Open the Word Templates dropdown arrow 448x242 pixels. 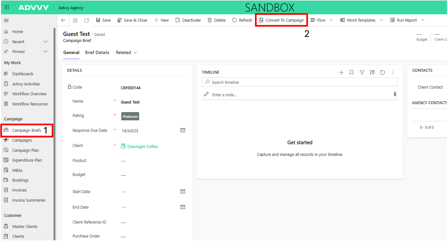click(x=381, y=20)
